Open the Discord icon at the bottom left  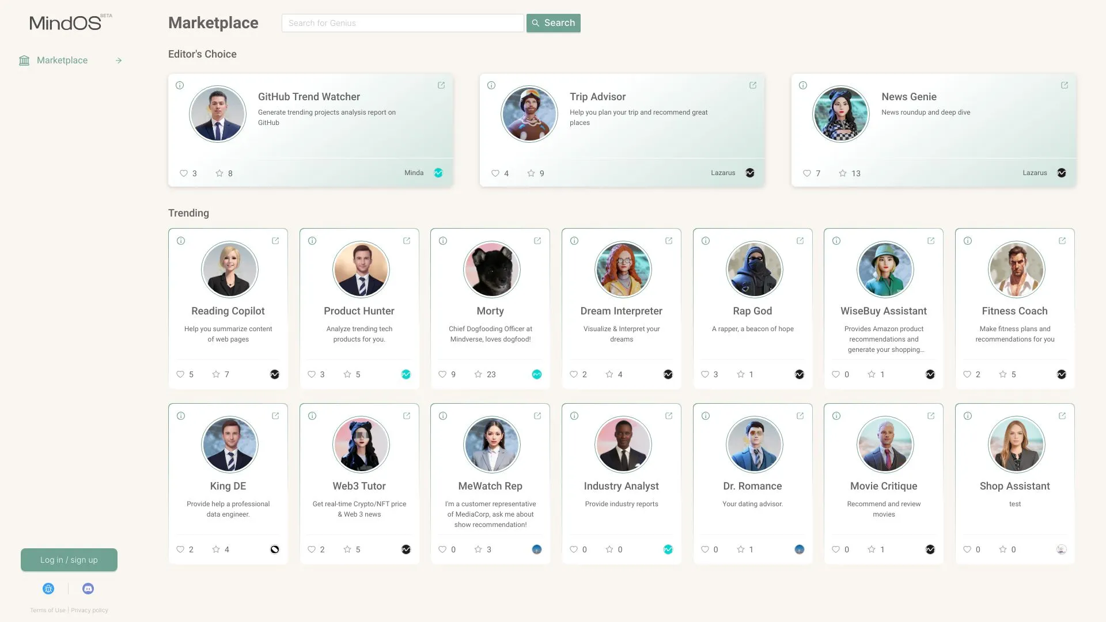88,588
